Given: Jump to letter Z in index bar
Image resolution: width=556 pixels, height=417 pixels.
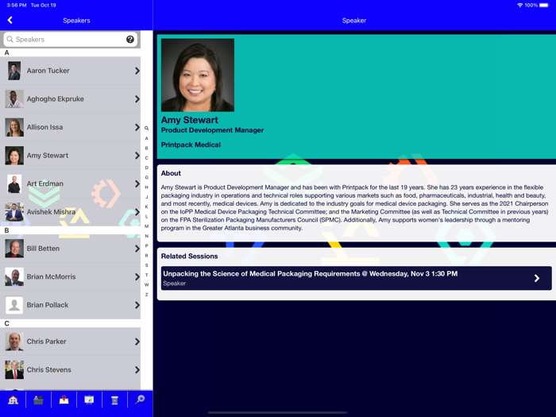Looking at the screenshot, I should pyautogui.click(x=146, y=295).
